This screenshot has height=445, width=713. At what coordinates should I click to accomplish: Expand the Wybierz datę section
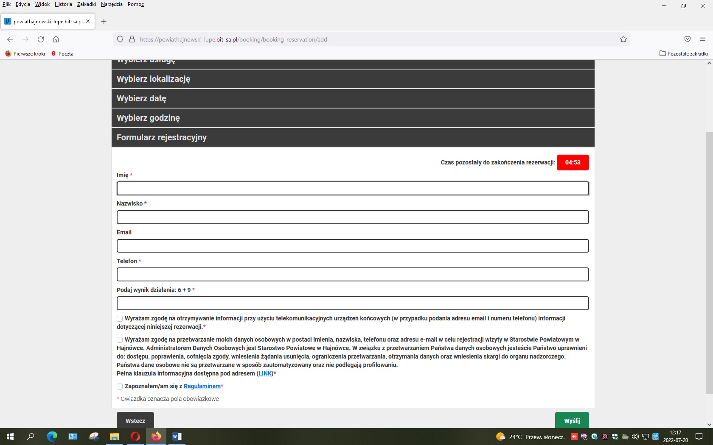[353, 98]
